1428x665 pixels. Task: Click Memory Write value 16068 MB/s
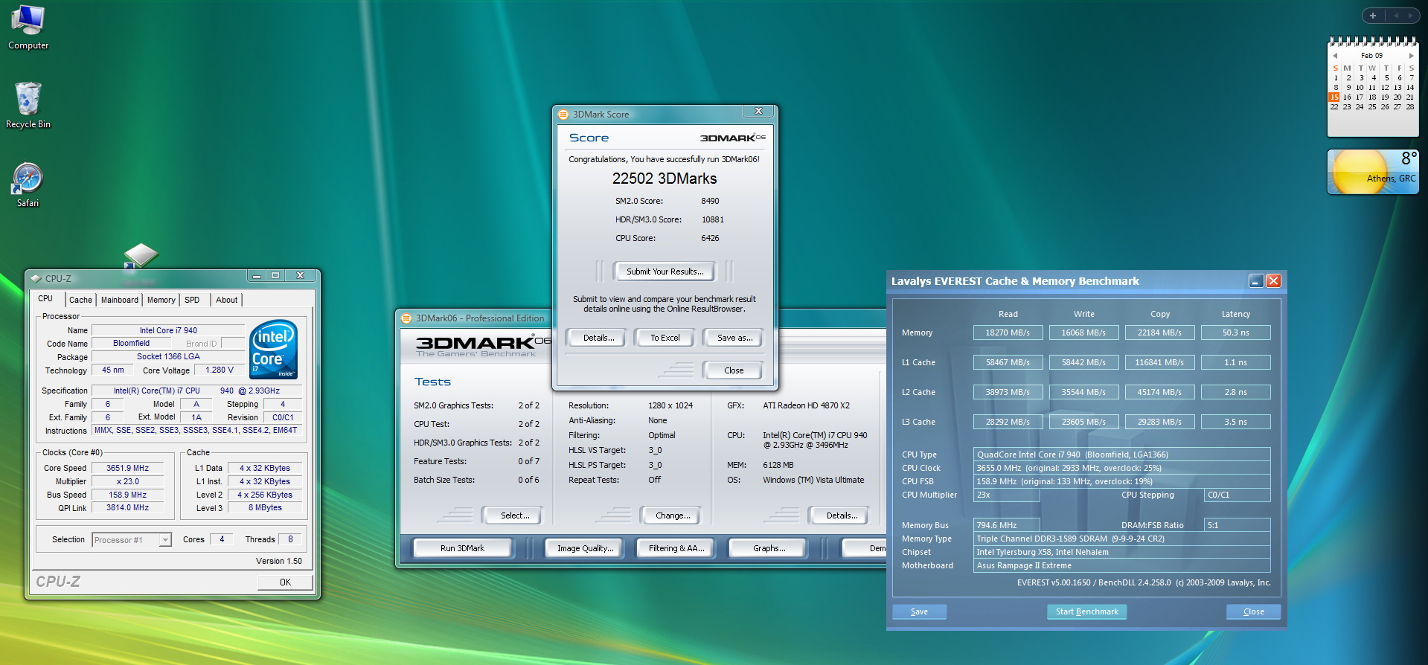coord(1083,332)
